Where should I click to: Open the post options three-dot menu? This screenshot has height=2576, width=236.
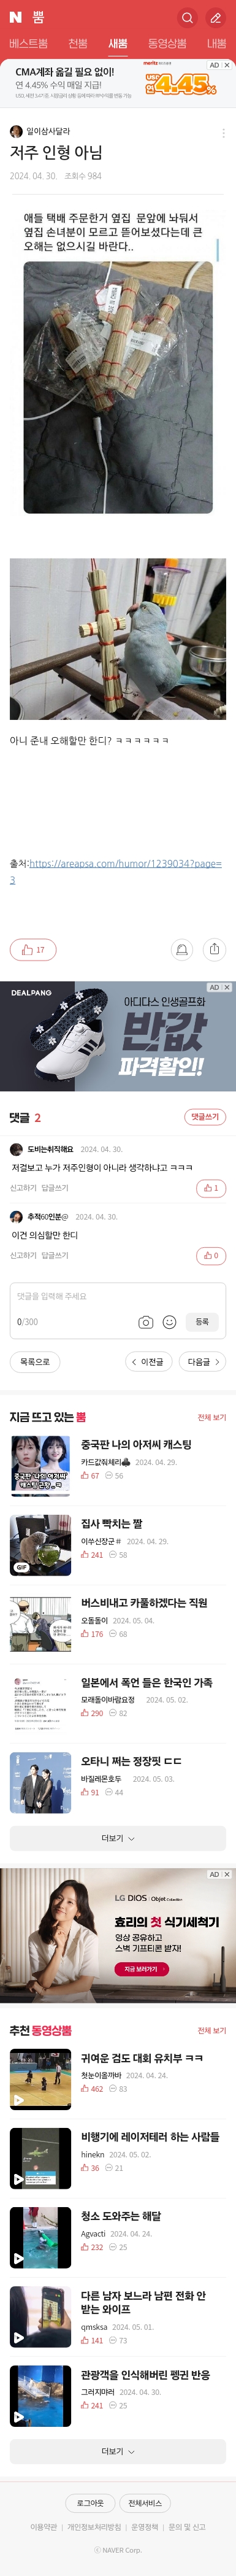pos(223,132)
